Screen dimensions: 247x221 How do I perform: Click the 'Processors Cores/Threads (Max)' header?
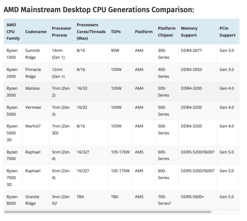tap(91, 32)
